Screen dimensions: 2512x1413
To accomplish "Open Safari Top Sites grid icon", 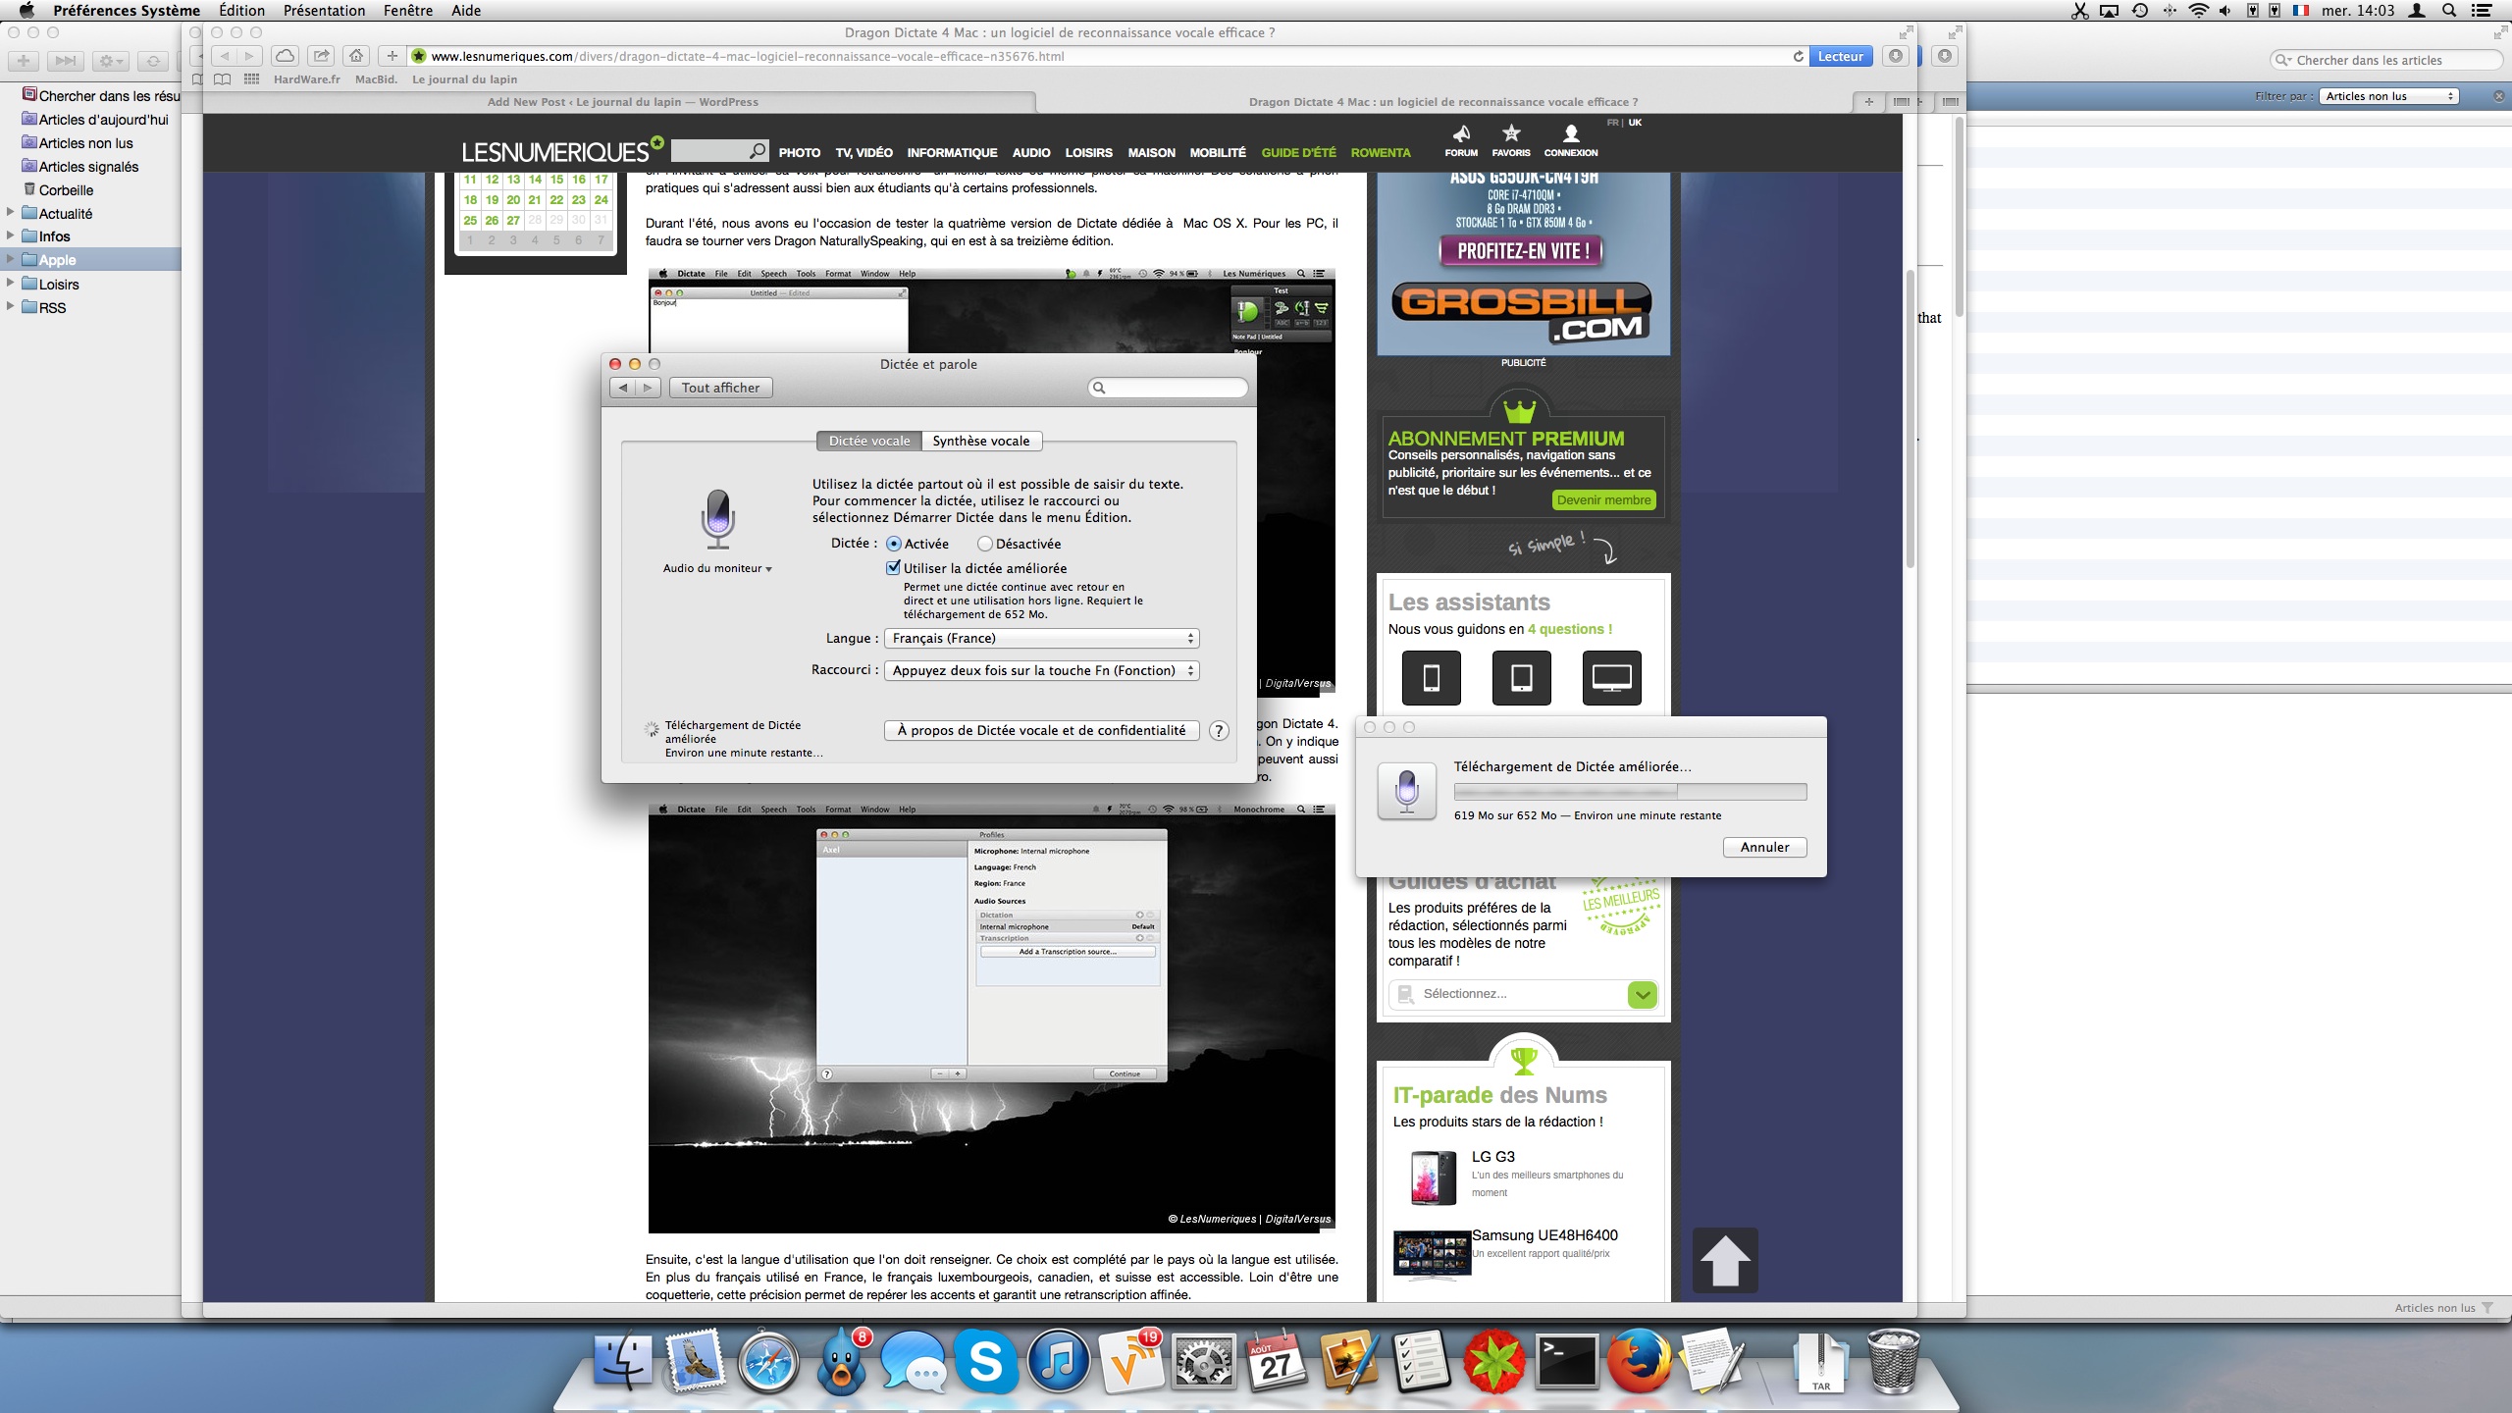I will (x=251, y=79).
